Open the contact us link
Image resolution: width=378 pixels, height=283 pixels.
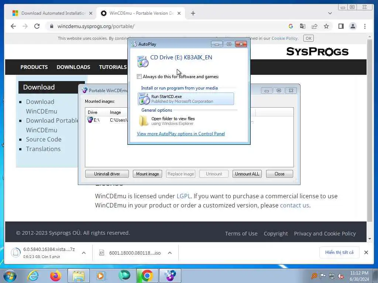pyautogui.click(x=294, y=205)
